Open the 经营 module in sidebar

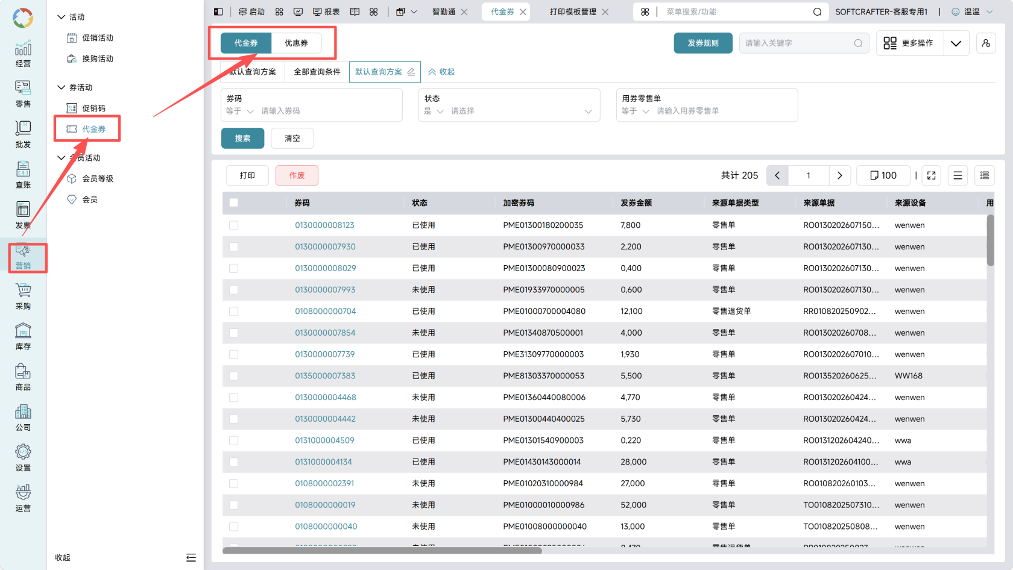tap(23, 54)
